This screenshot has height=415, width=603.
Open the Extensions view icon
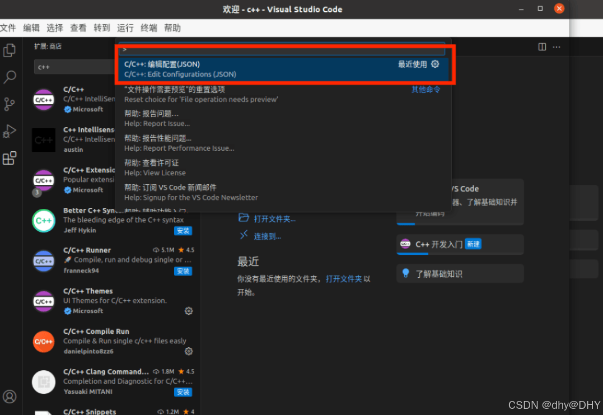9,158
